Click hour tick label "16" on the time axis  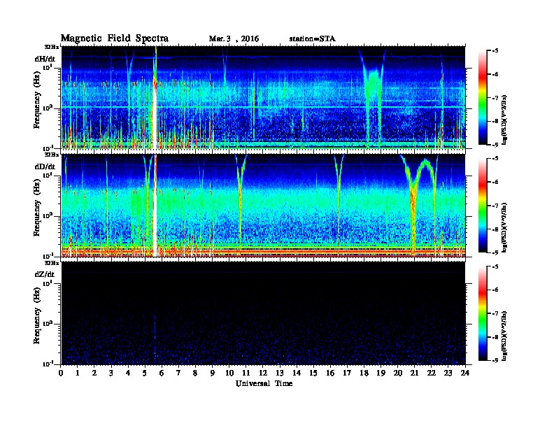330,373
